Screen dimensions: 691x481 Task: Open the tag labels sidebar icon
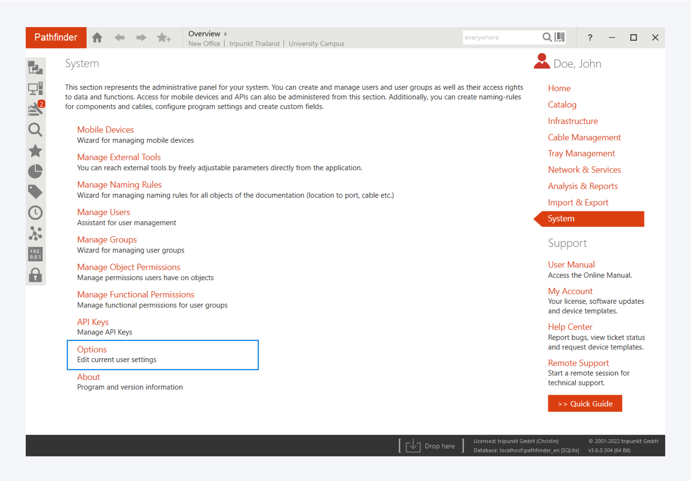click(35, 192)
